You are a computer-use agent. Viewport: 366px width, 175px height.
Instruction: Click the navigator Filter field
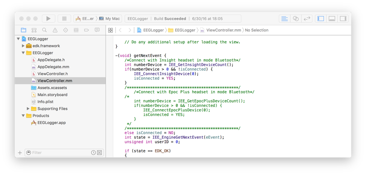64,153
